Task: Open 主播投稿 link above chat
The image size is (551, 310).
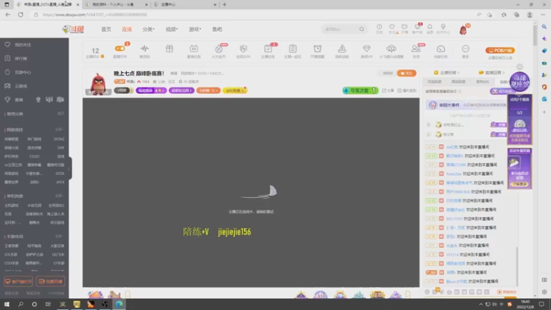Action: coord(446,72)
